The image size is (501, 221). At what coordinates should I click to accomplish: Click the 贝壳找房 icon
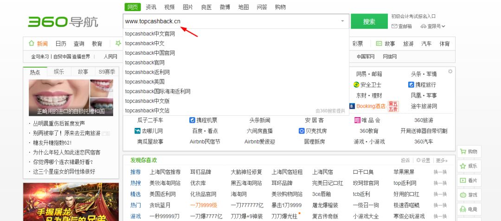(x=302, y=131)
